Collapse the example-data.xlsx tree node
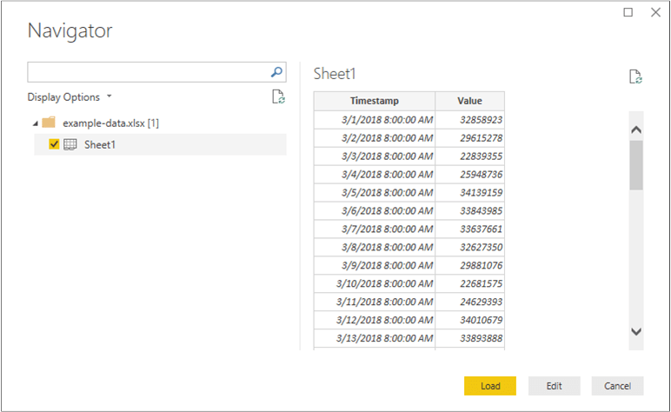 pos(33,123)
